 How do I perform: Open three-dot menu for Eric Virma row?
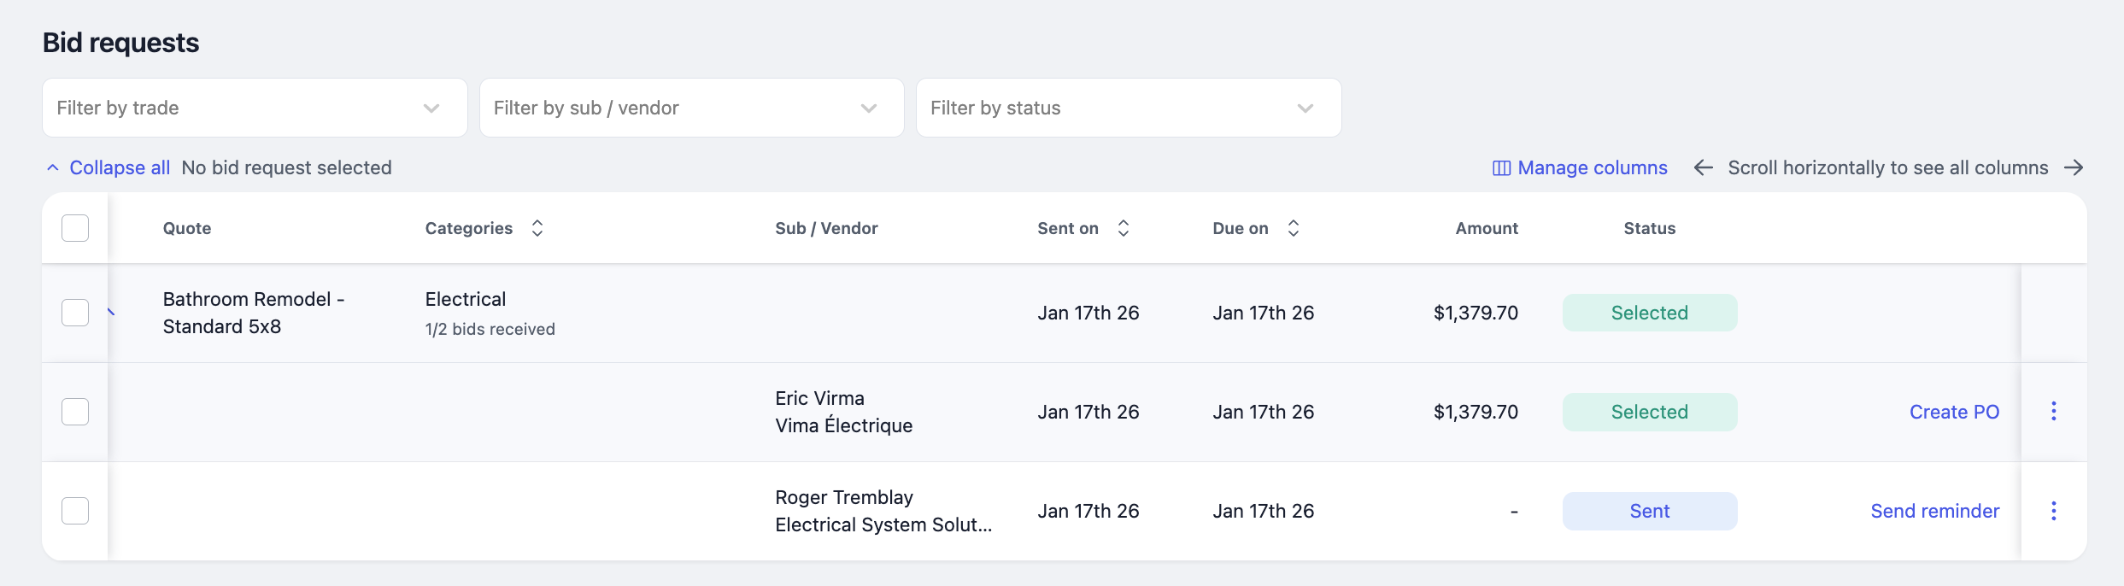[x=2054, y=412]
